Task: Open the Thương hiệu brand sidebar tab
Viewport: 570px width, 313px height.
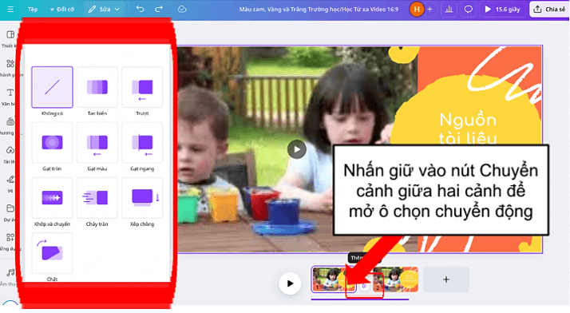Action: (10, 126)
